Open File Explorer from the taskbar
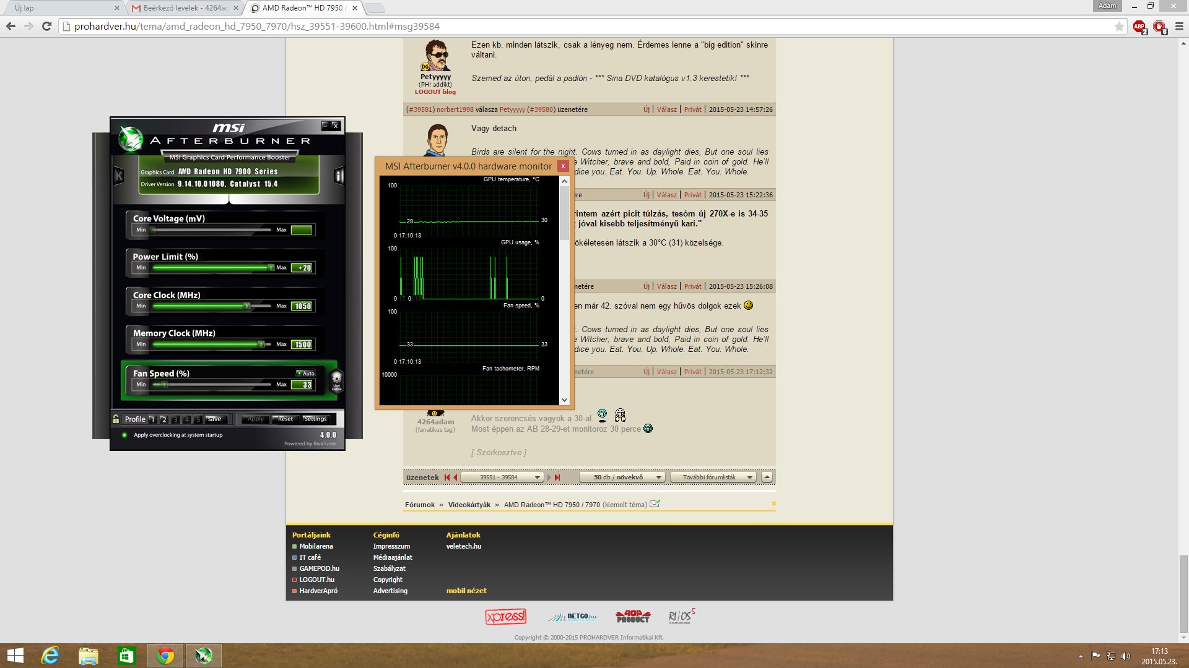The height and width of the screenshot is (668, 1189). click(89, 656)
